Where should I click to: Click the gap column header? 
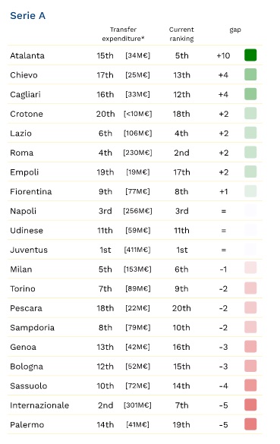coord(235,30)
